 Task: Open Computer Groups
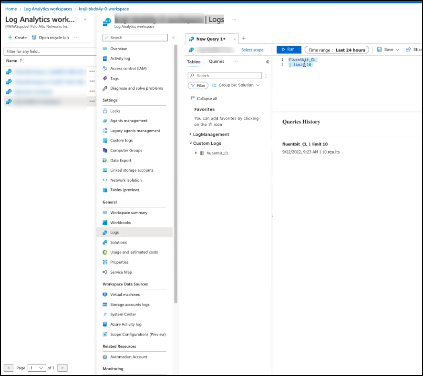(126, 151)
